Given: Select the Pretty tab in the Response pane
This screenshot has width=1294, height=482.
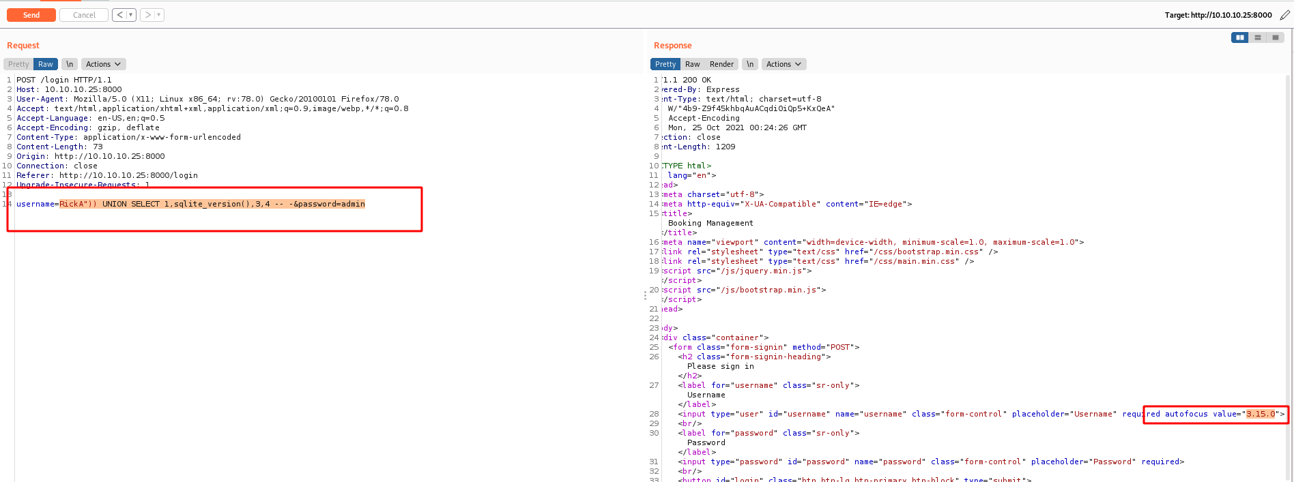Looking at the screenshot, I should [x=665, y=64].
